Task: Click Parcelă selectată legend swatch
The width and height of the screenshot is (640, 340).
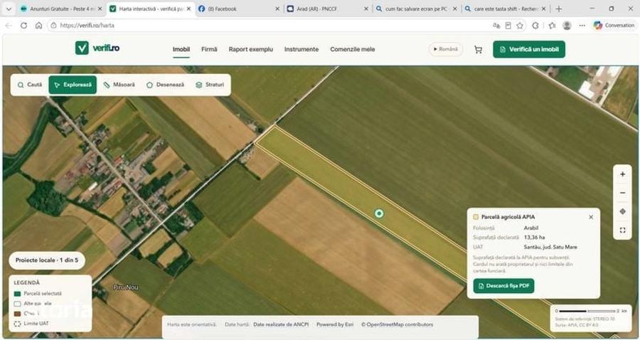Action: point(17,294)
